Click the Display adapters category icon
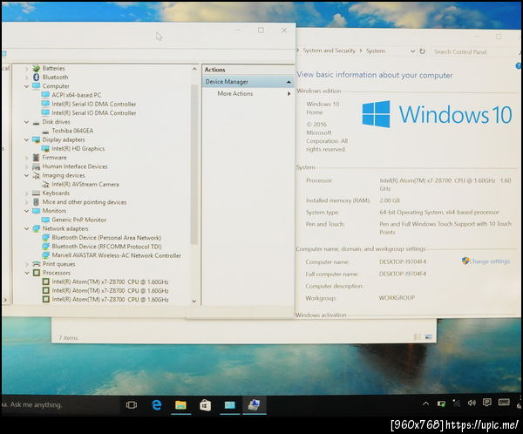The image size is (523, 434). point(36,139)
